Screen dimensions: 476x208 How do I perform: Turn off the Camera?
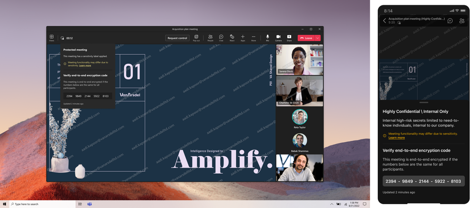278,38
